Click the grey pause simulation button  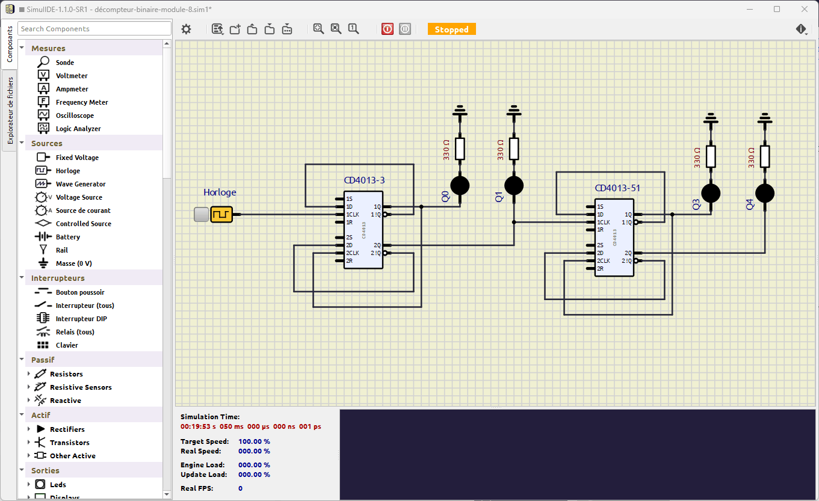pos(405,29)
